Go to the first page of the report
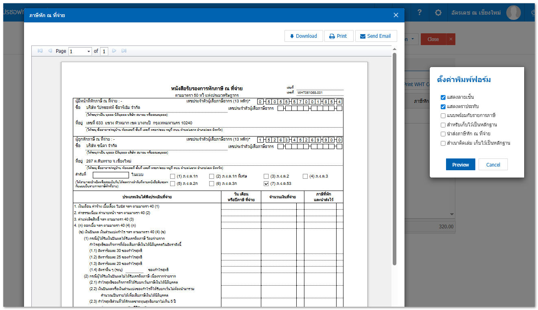Image resolution: width=538 pixels, height=310 pixels. point(40,51)
